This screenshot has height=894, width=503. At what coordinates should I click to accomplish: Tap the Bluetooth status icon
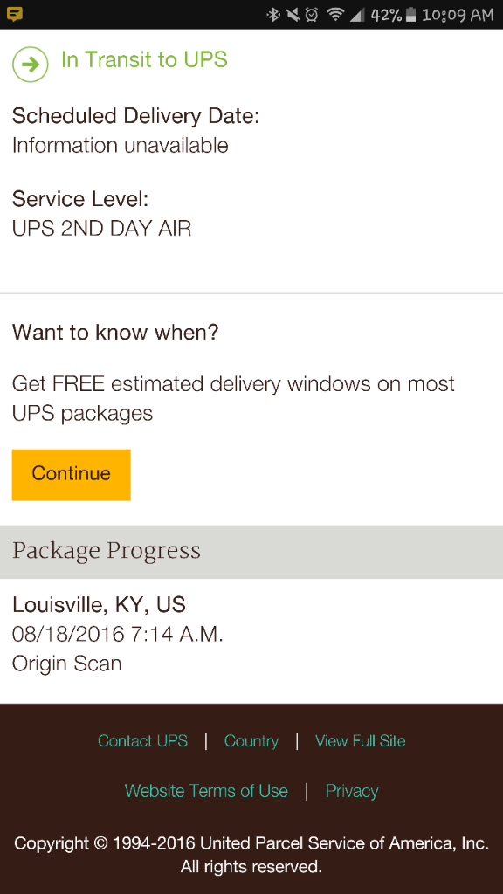pos(273,15)
